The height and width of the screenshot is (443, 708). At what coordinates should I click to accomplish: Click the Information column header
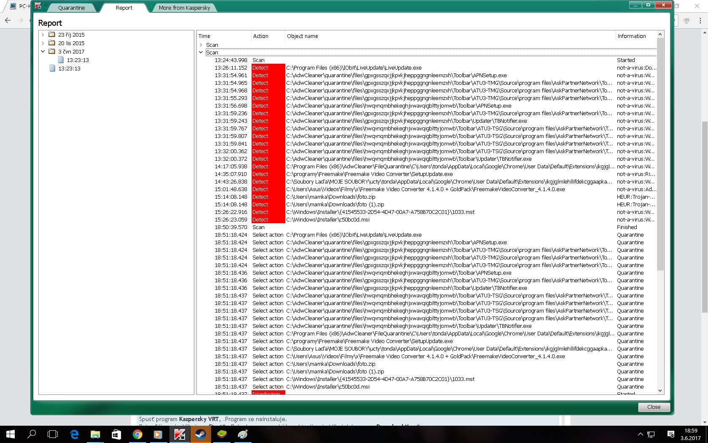(636, 36)
